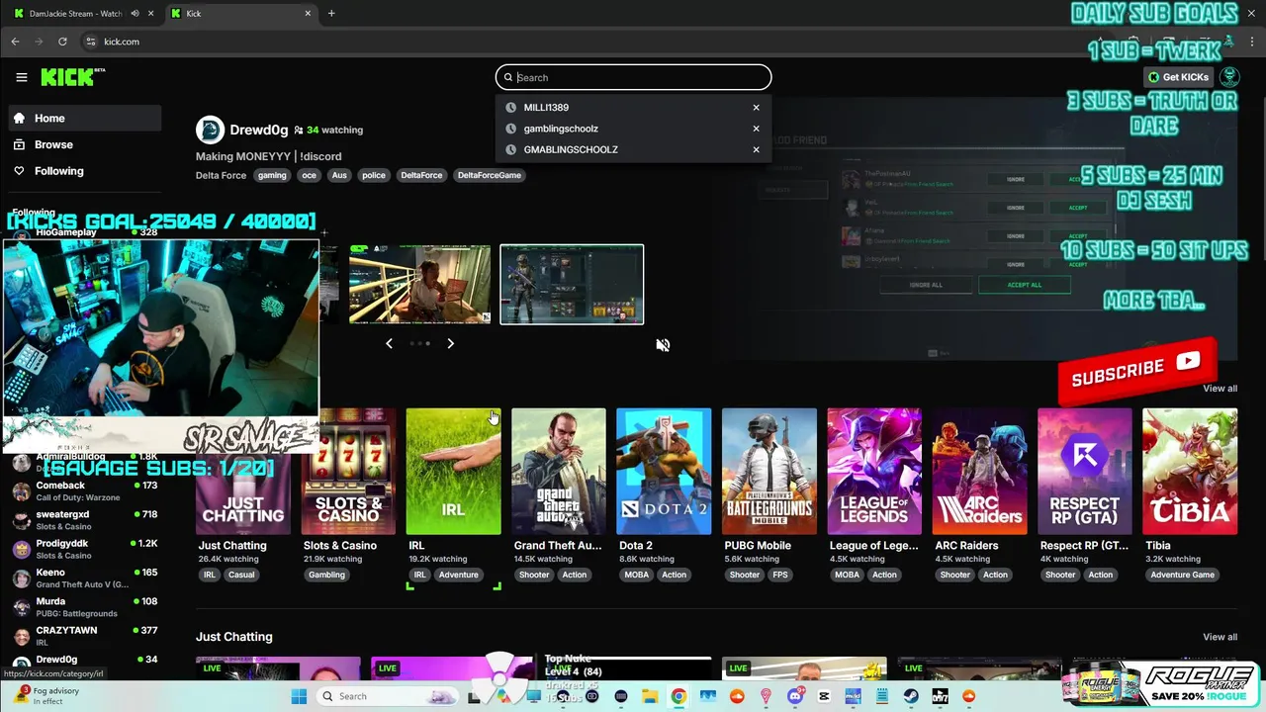Show next featured stream in carousel
Image resolution: width=1266 pixels, height=712 pixels.
click(x=450, y=343)
